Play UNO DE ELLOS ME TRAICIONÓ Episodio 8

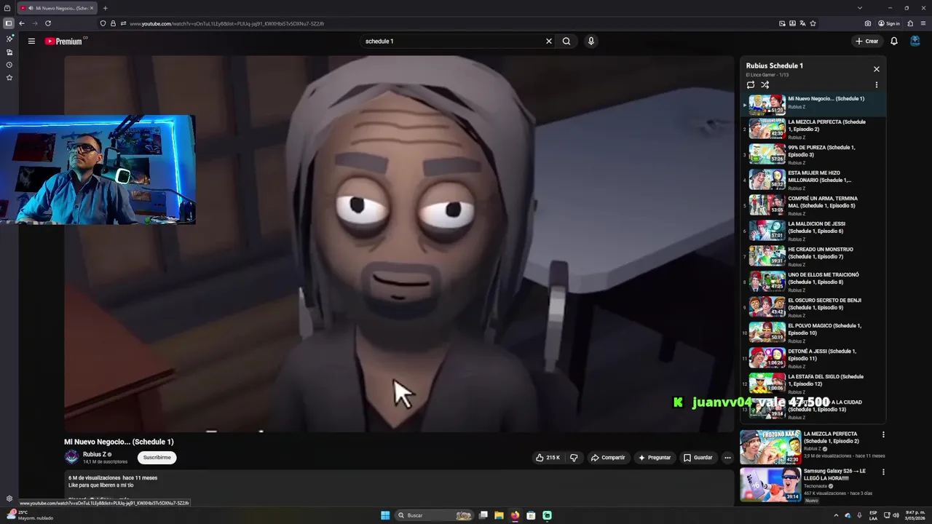814,282
